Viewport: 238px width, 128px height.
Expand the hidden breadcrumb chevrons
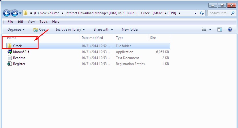point(31,13)
